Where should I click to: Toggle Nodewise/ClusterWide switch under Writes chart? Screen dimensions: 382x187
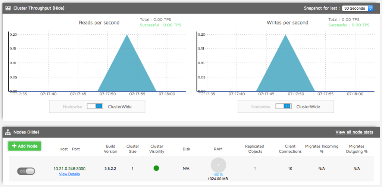pyautogui.click(x=284, y=106)
